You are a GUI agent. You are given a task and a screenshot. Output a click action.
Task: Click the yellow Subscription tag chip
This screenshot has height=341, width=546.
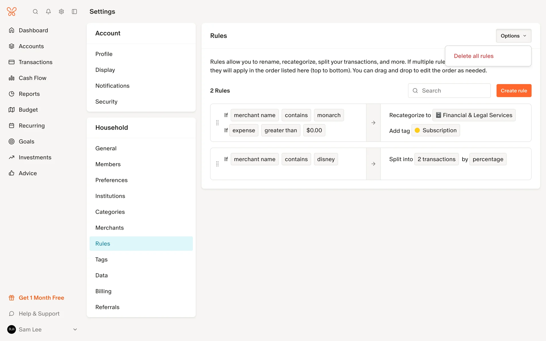click(436, 130)
